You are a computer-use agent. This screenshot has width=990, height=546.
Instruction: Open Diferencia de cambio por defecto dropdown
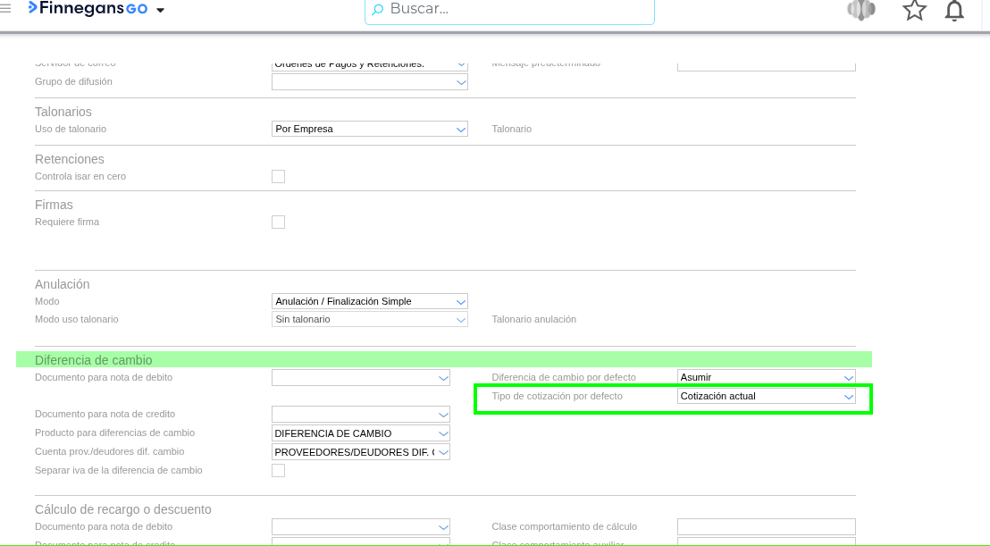click(766, 377)
